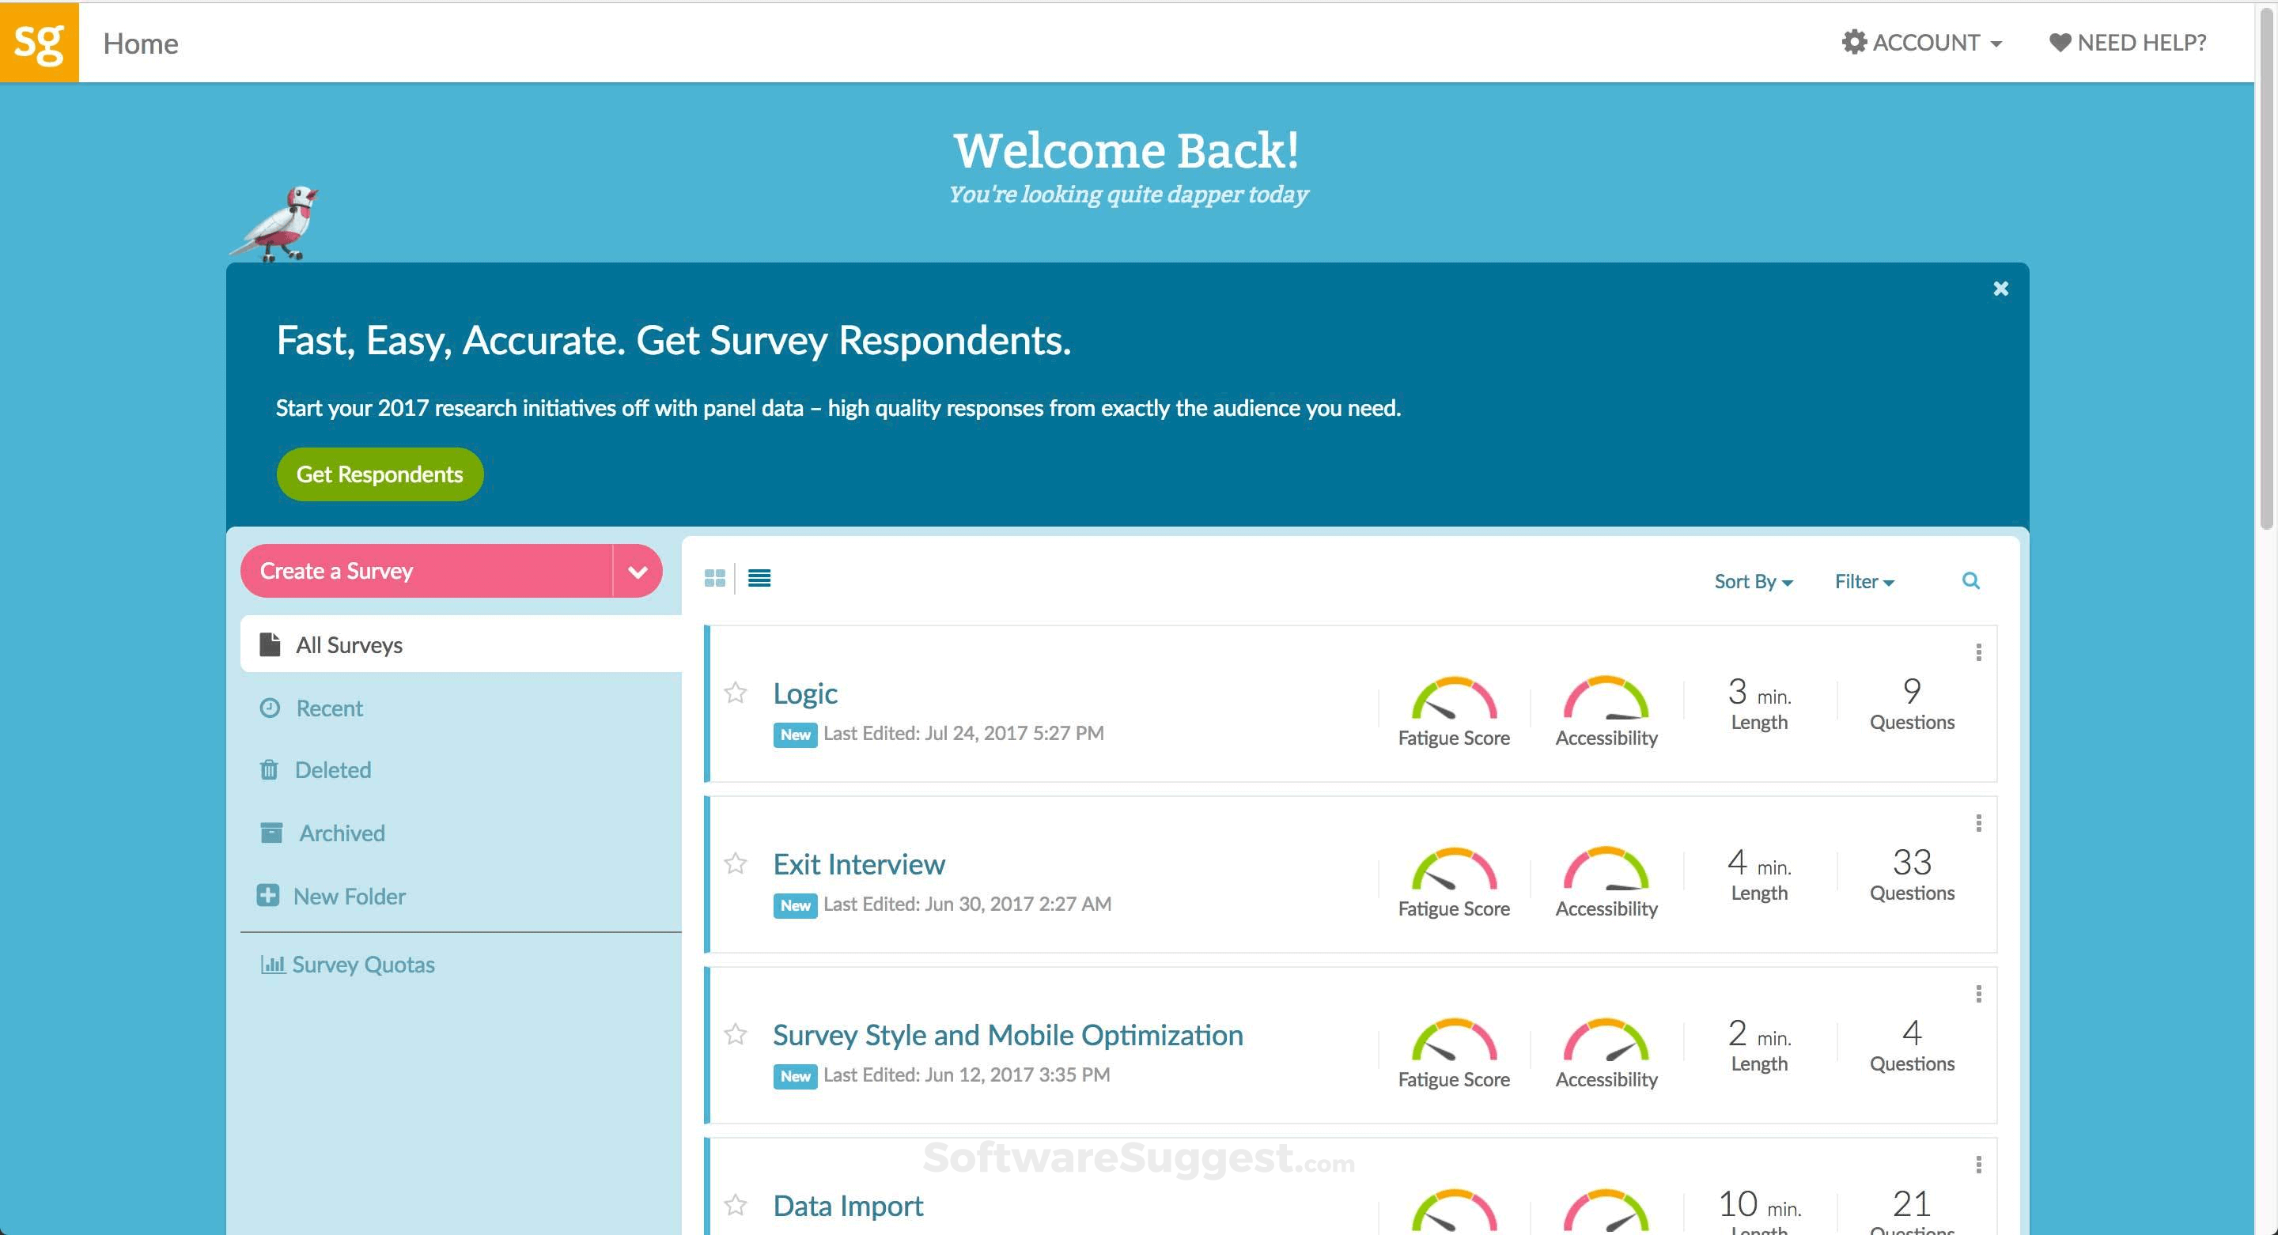This screenshot has height=1235, width=2278.
Task: Open the Exit Interview survey
Action: point(857,863)
